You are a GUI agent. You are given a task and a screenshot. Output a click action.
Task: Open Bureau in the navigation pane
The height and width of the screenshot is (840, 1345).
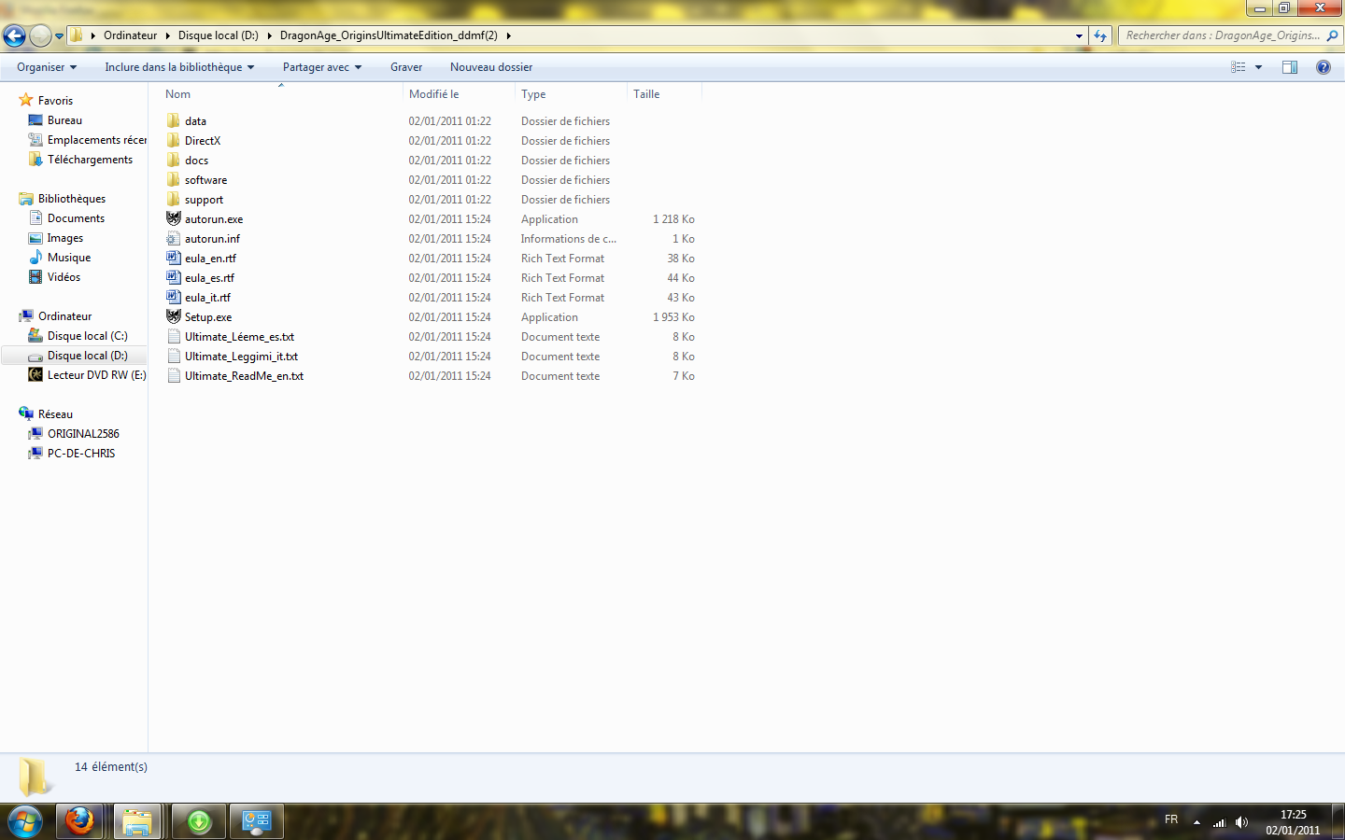tap(64, 120)
